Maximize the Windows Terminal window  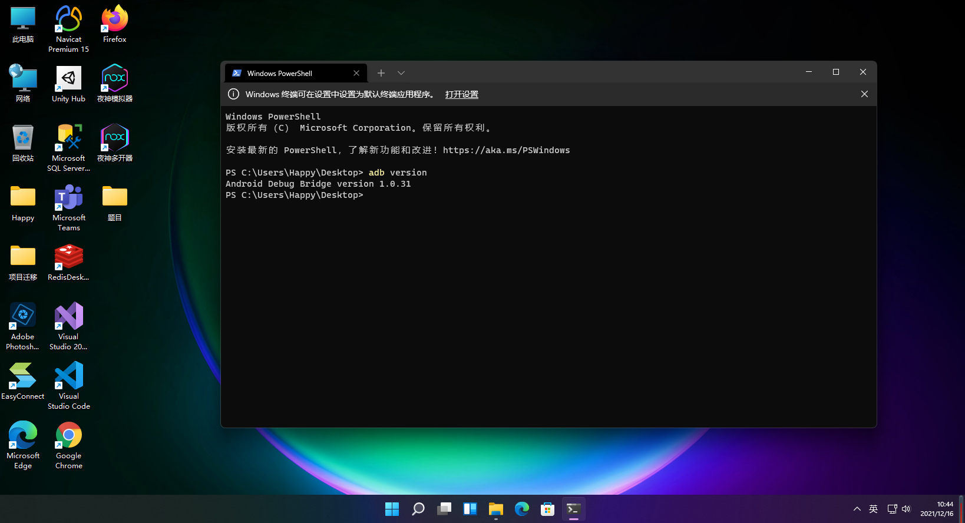point(836,72)
